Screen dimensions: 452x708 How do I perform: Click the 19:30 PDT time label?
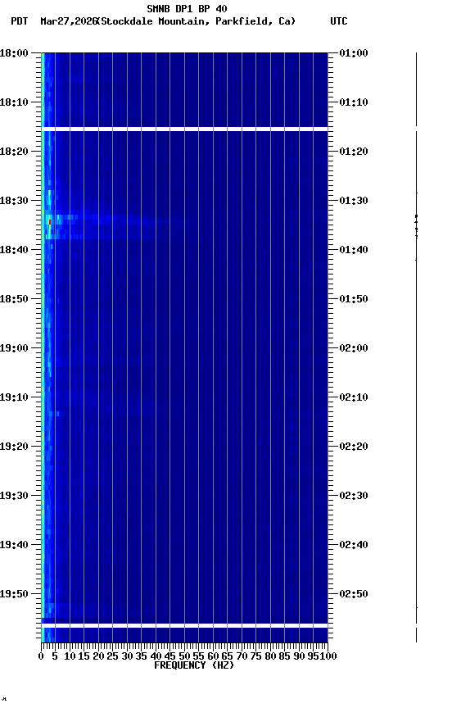(14, 496)
